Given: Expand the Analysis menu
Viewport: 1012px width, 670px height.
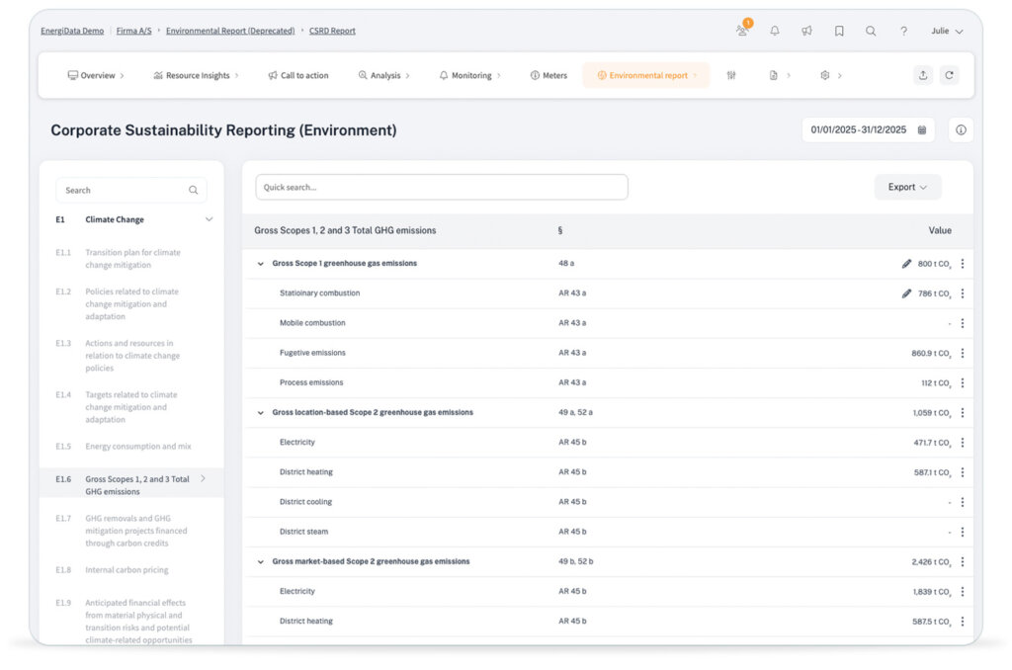Looking at the screenshot, I should point(384,75).
